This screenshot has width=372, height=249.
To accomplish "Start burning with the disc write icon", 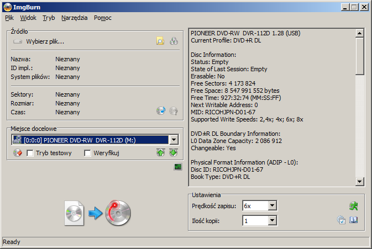I will (118, 213).
